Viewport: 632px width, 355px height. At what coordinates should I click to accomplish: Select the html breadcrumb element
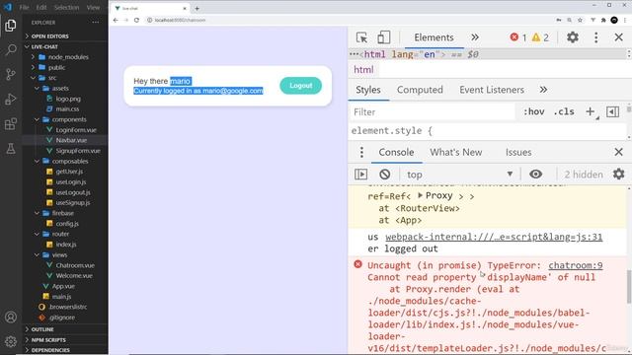363,70
